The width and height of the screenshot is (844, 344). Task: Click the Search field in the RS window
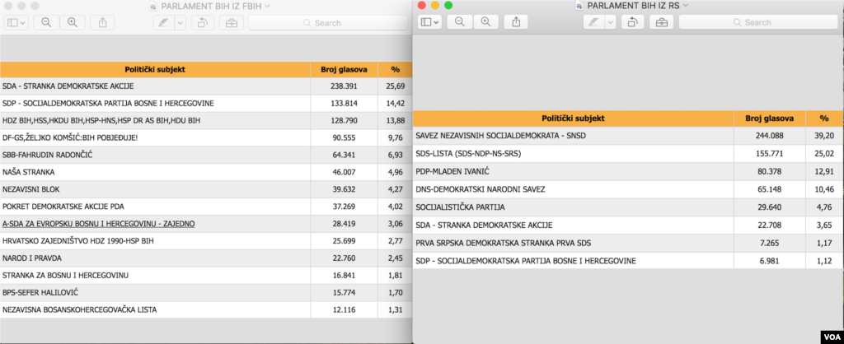click(x=758, y=22)
